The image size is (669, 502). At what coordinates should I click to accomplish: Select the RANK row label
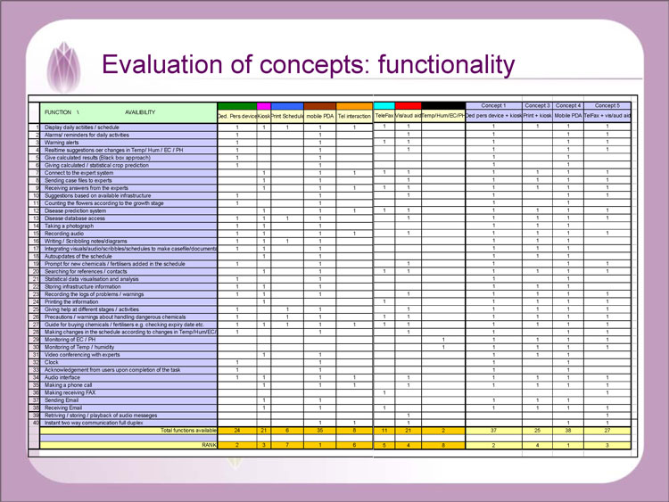(208, 444)
